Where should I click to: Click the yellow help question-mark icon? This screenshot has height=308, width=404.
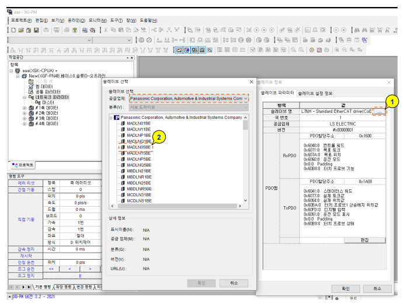click(x=74, y=30)
